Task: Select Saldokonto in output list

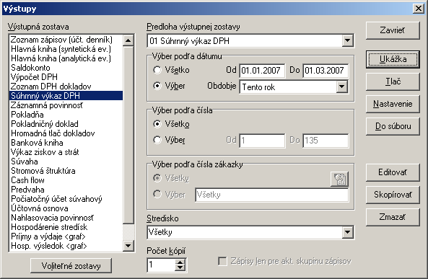Action: click(x=66, y=68)
